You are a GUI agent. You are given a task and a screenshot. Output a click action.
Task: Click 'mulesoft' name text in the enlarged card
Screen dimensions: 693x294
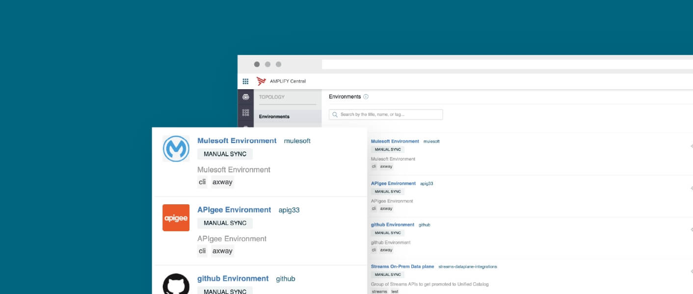tap(297, 141)
